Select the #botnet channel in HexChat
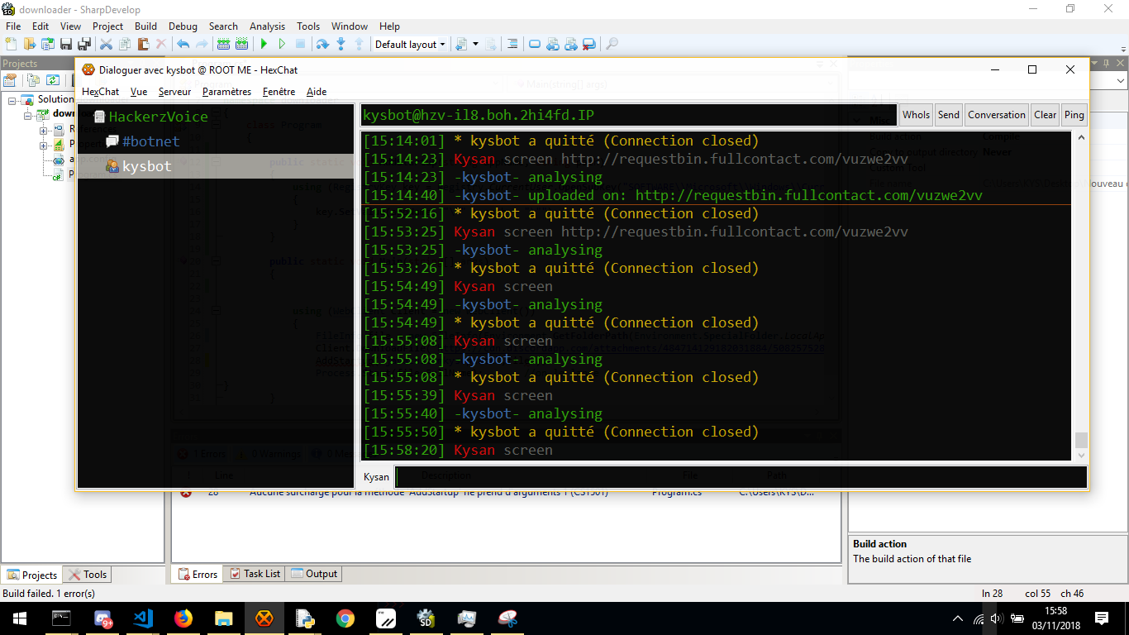This screenshot has height=635, width=1129. (150, 141)
